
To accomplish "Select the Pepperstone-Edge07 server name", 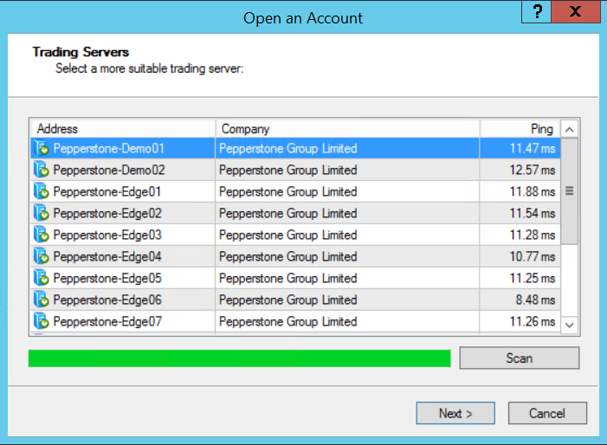I will [x=107, y=322].
